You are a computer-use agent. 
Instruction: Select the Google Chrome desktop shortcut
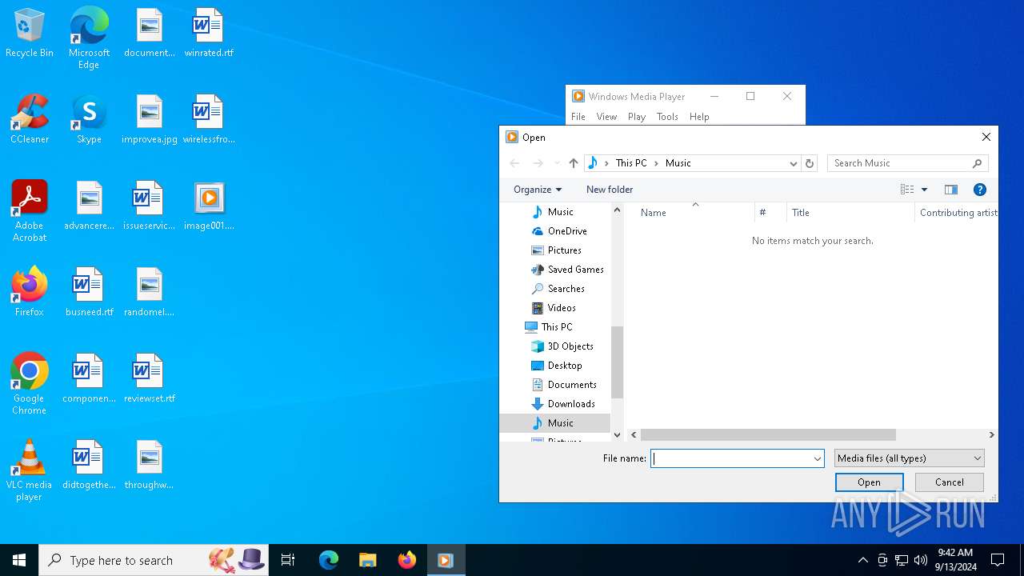coord(30,384)
